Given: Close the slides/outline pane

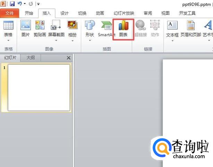Looking at the screenshot, I should tap(69, 58).
